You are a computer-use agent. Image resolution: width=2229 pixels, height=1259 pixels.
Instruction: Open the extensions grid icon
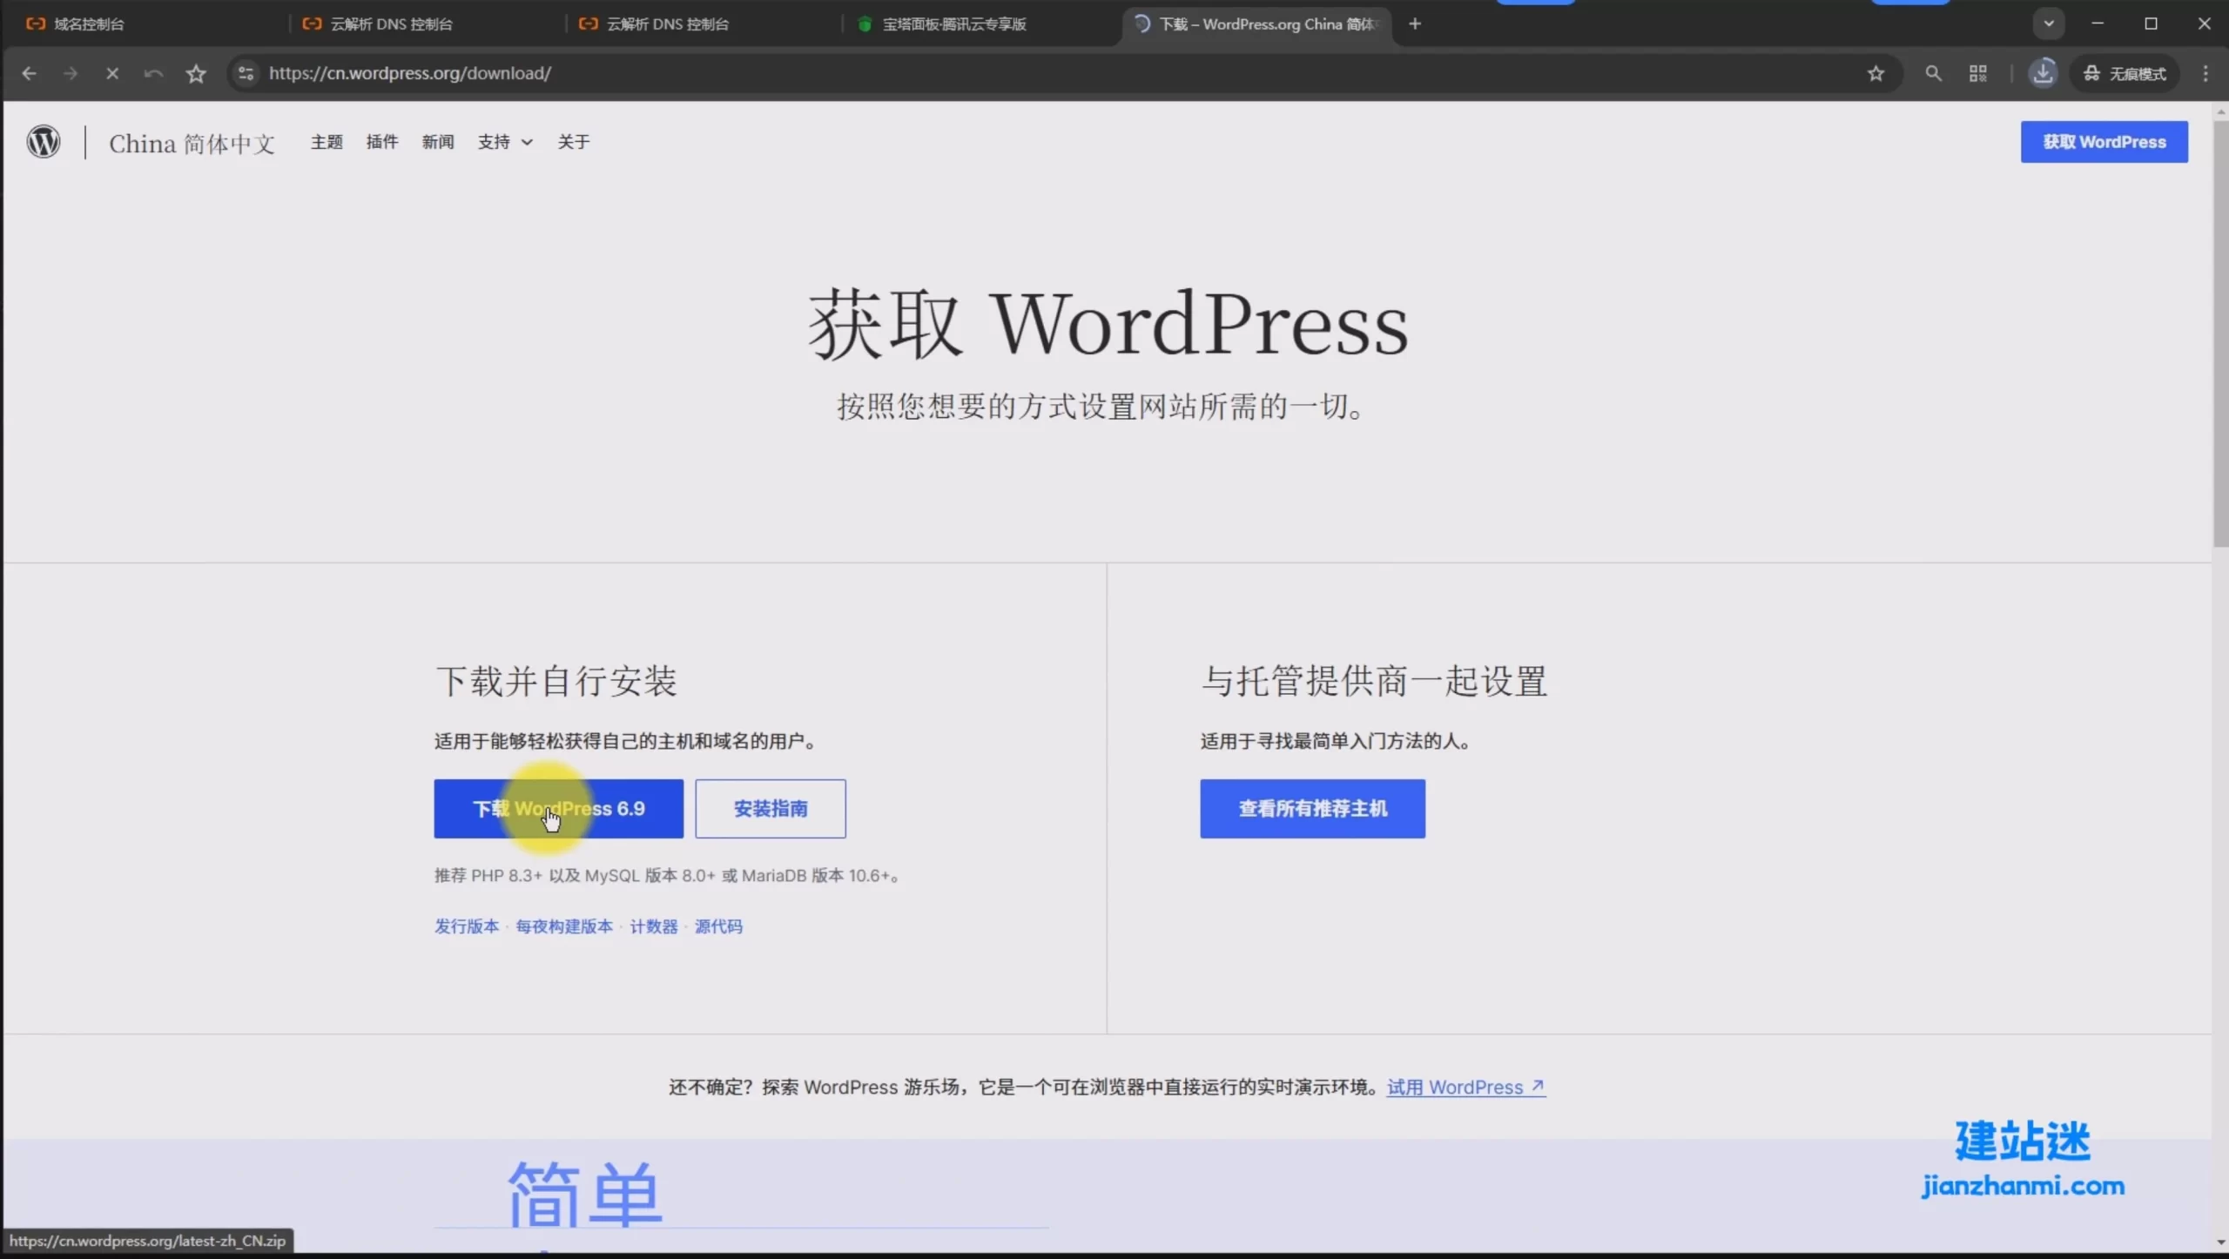coord(1978,74)
